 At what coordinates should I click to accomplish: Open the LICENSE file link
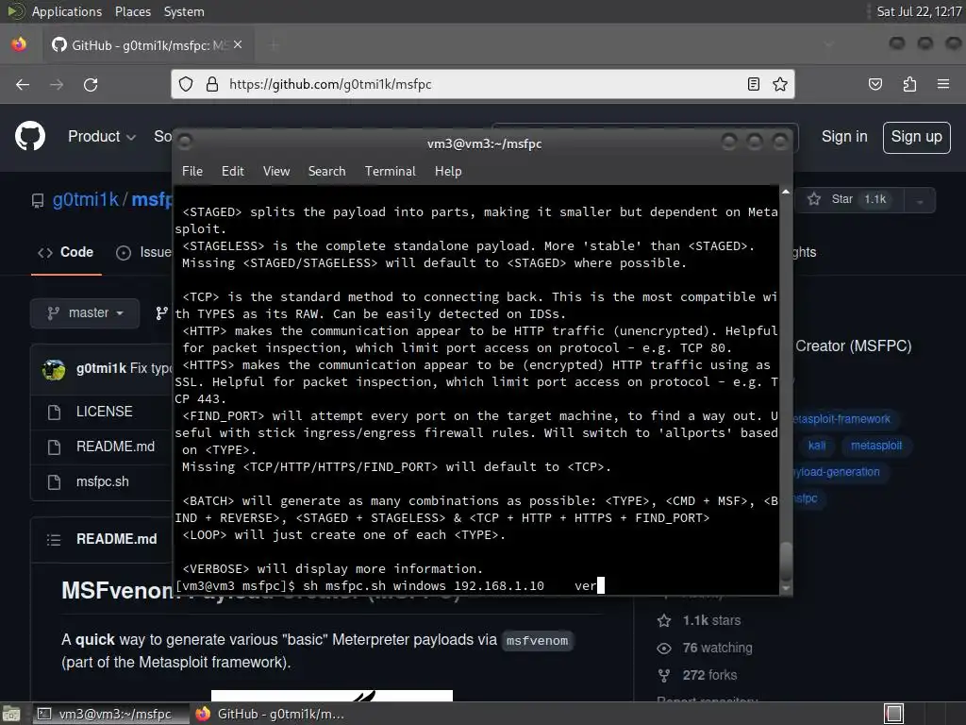104,412
